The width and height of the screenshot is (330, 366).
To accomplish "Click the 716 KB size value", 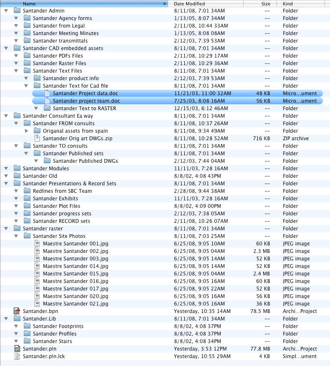I will [261, 138].
